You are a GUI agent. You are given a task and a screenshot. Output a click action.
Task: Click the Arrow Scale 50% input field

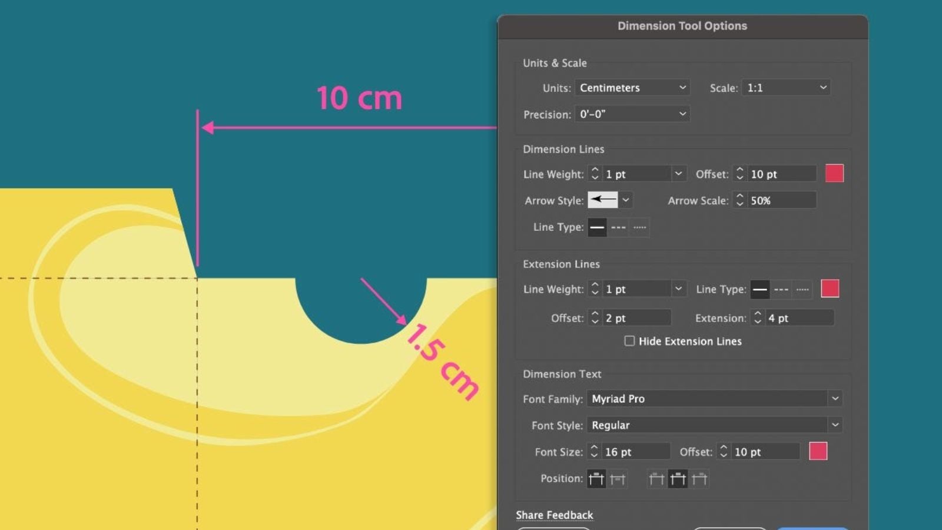point(781,200)
